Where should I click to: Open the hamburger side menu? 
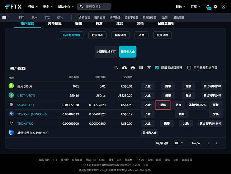point(4,18)
